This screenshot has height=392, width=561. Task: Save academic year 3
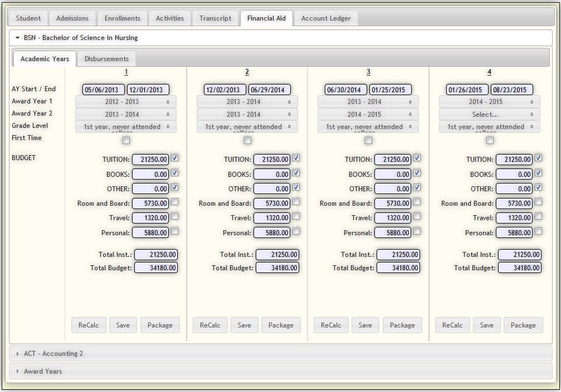click(365, 325)
